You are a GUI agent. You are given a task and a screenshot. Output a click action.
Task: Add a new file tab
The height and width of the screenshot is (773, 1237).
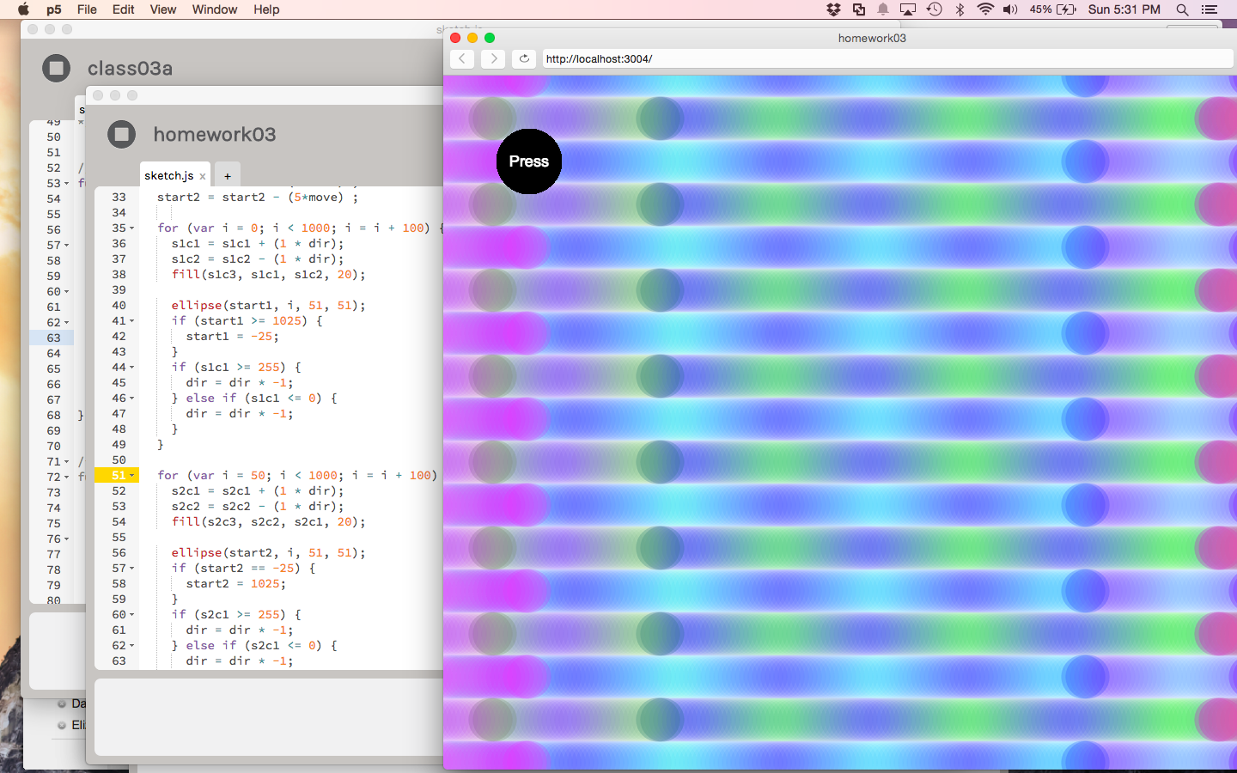[x=228, y=176]
